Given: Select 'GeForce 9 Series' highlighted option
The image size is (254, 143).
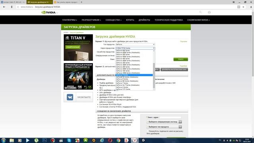Looking at the screenshot, I should (134, 75).
